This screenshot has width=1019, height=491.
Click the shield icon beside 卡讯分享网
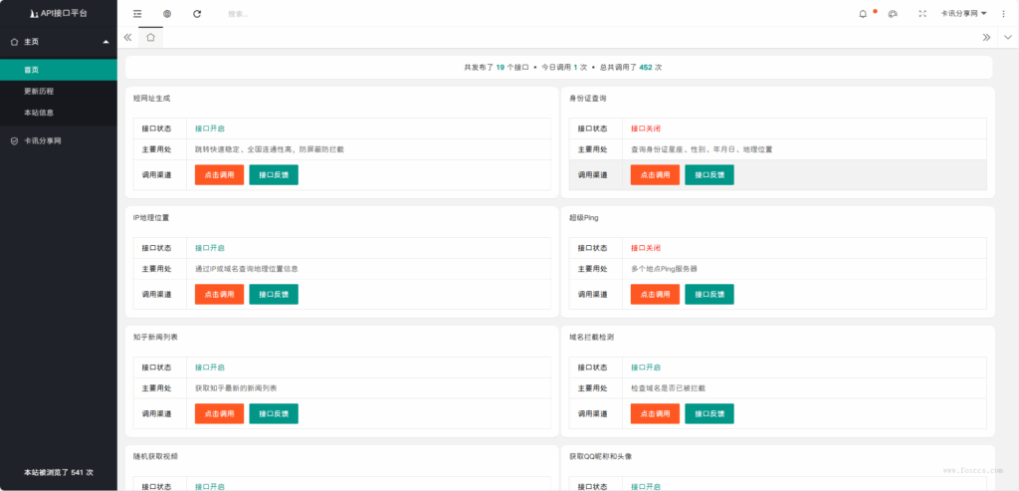[x=14, y=140]
